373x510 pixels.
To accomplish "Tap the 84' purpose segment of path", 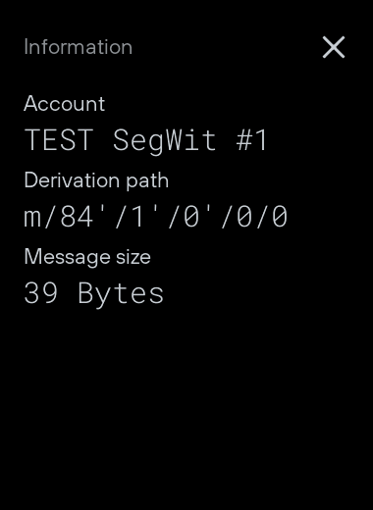I will pos(82,217).
